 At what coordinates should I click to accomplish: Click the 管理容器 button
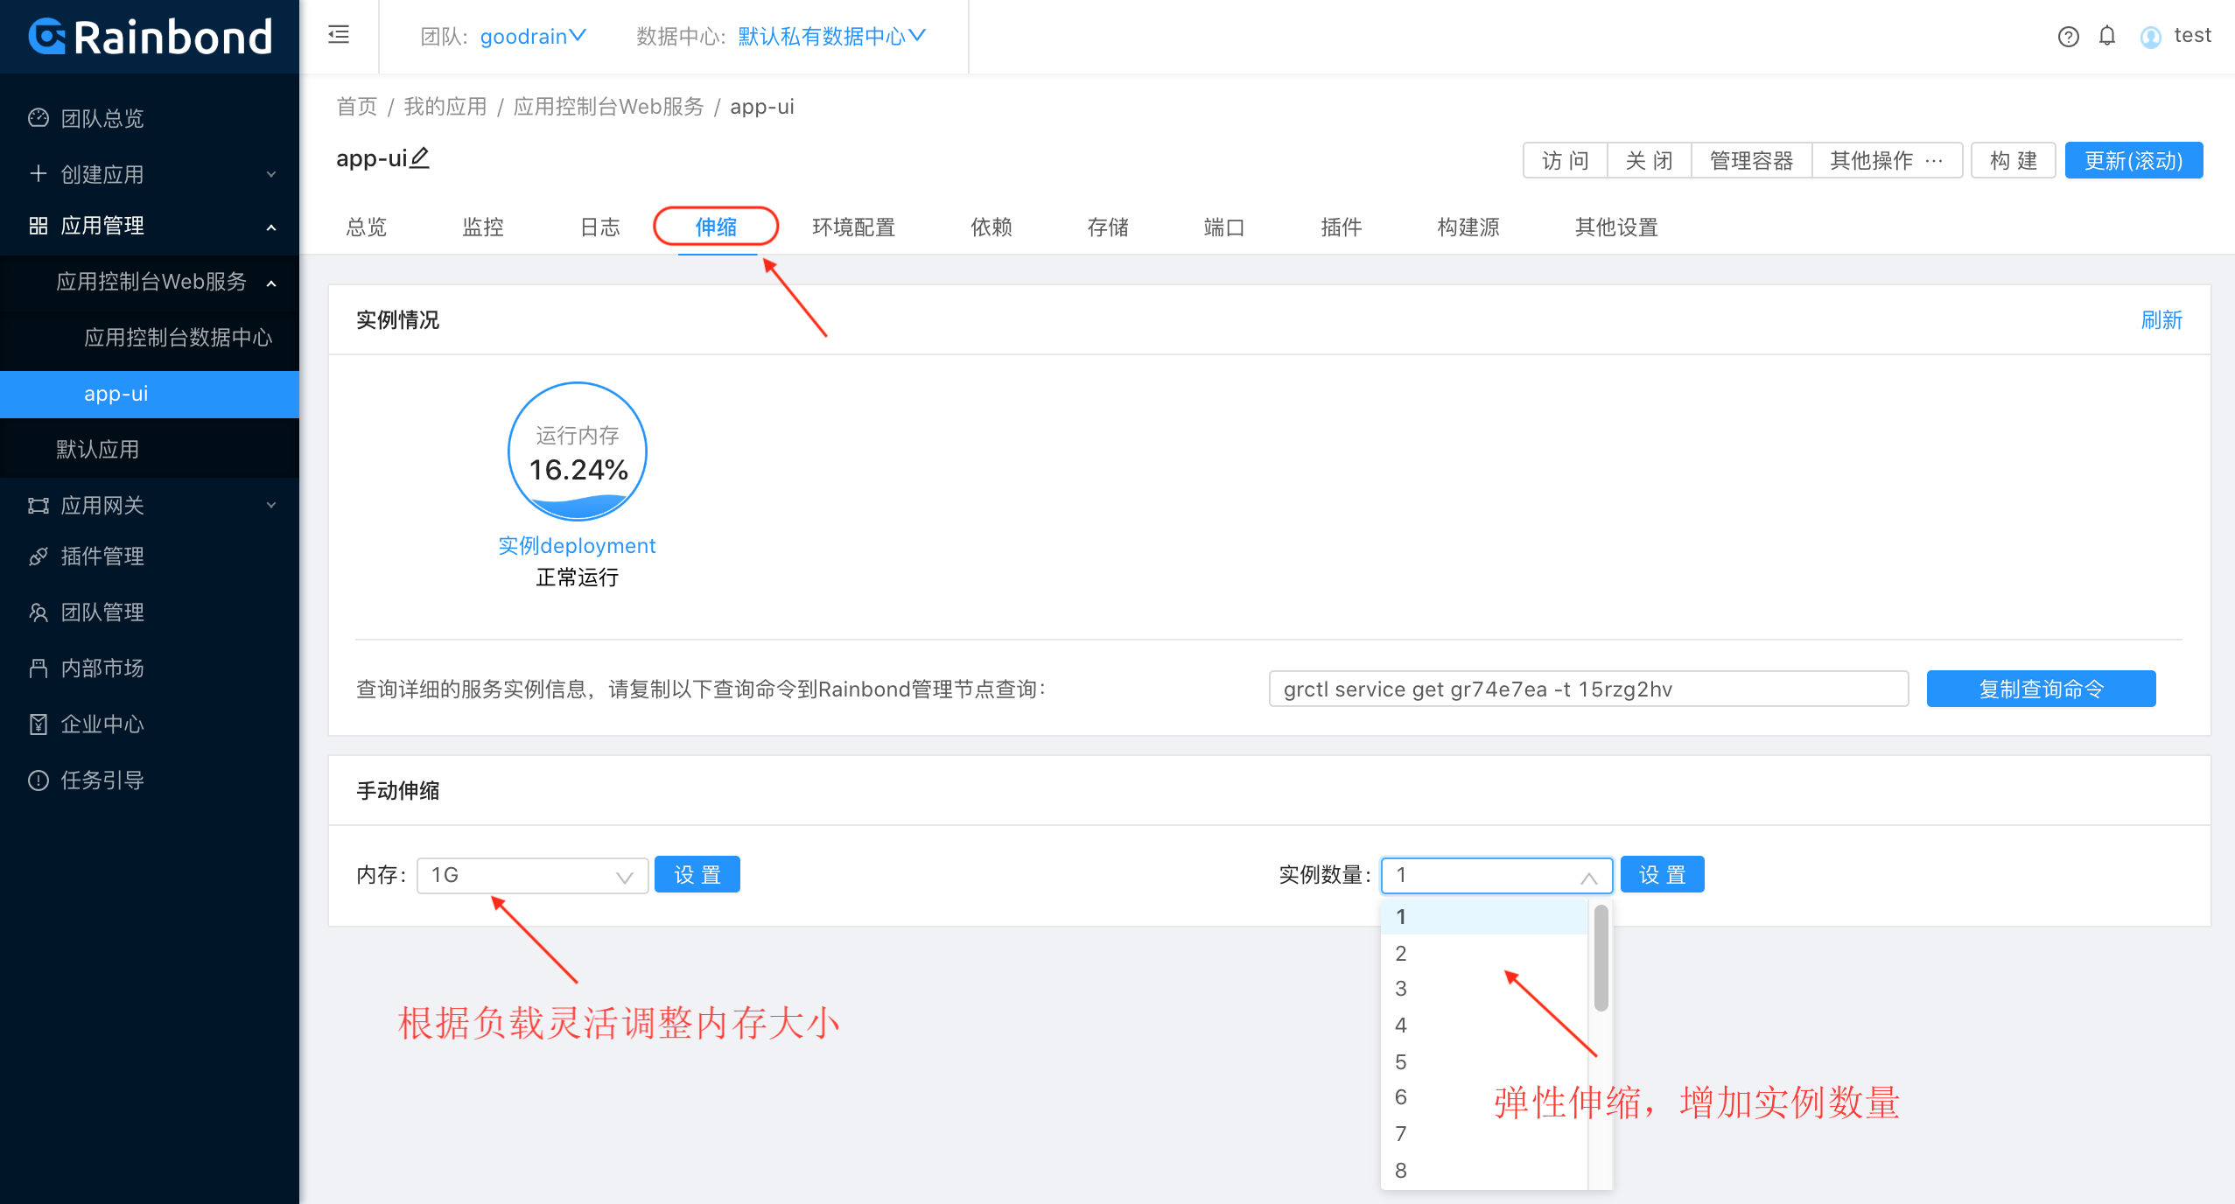pyautogui.click(x=1751, y=161)
